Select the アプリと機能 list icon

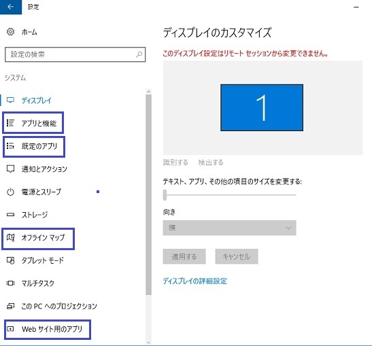10,123
